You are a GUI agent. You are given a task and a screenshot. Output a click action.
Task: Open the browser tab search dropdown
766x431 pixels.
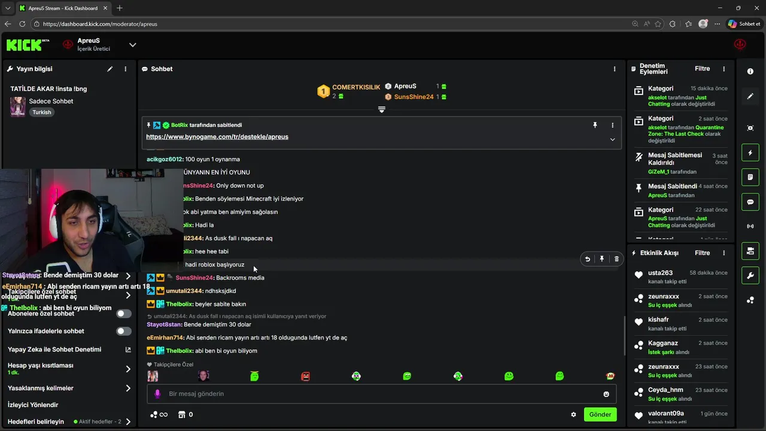tap(8, 8)
